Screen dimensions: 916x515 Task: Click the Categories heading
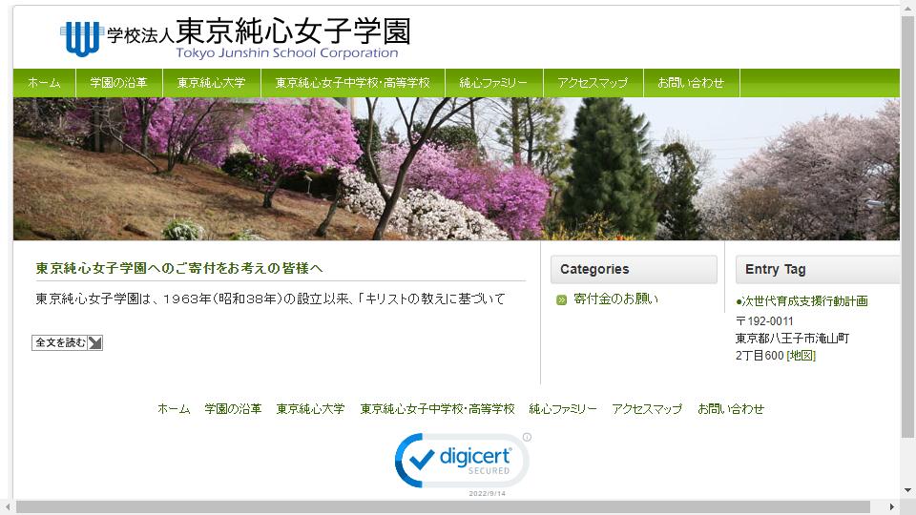[594, 269]
